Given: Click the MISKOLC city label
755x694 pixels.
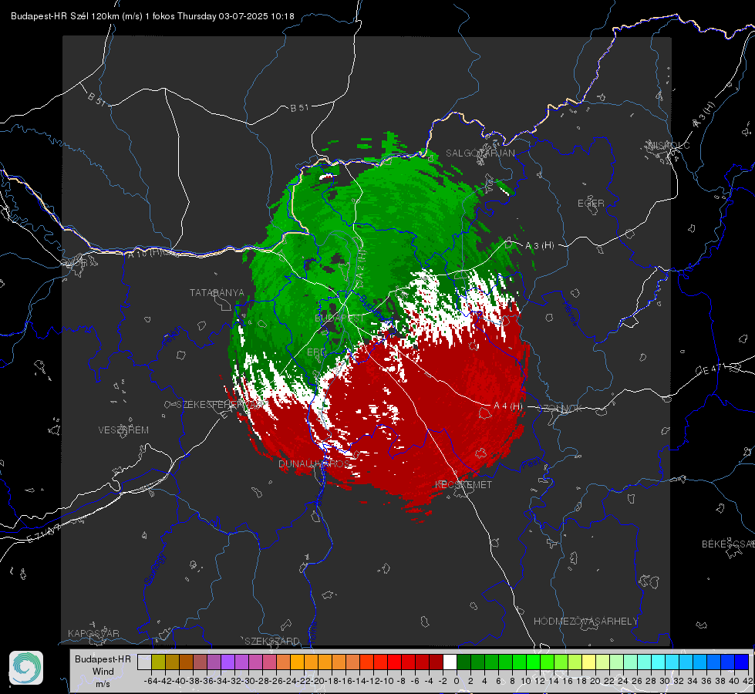Looking at the screenshot, I should click(669, 145).
